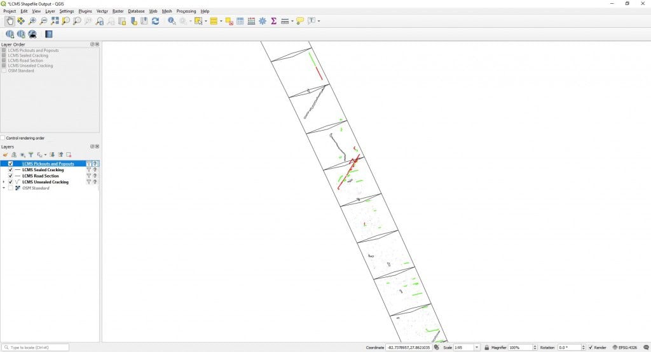Open the Messages log speech bubble
The width and height of the screenshot is (651, 352).
pos(646,348)
